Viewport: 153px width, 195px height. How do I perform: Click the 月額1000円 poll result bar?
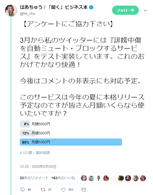tap(71, 142)
